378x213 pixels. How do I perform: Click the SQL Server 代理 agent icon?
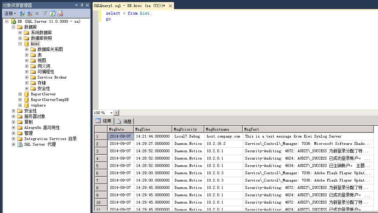coord(20,144)
